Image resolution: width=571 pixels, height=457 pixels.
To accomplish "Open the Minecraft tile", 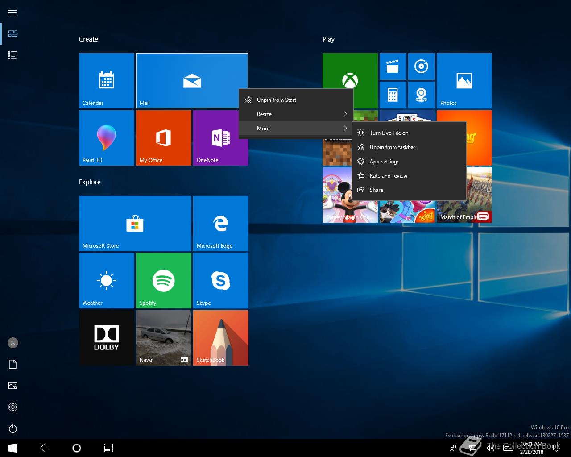I will [x=337, y=152].
